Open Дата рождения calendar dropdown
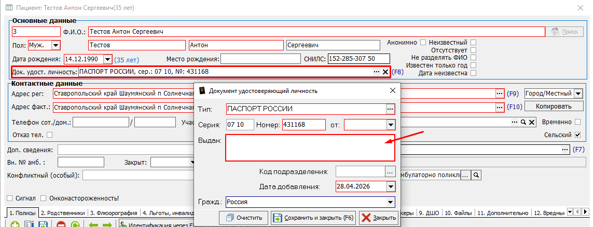This screenshot has width=594, height=227. (x=107, y=59)
